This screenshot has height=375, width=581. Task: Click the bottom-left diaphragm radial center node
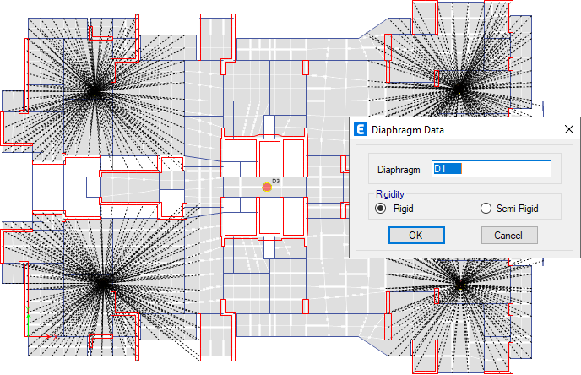tap(102, 282)
